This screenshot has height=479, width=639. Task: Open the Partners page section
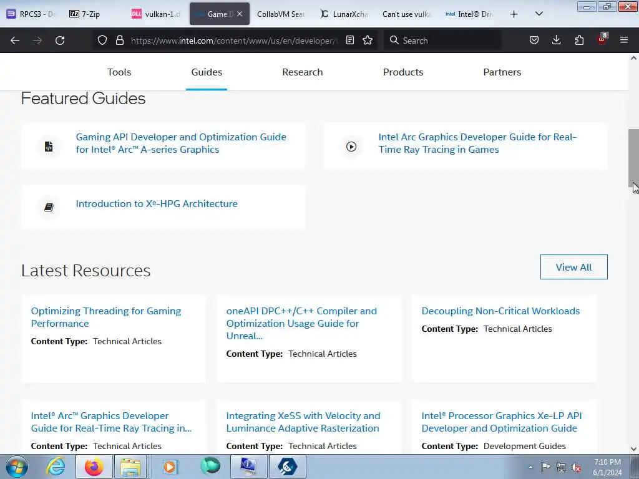[502, 72]
